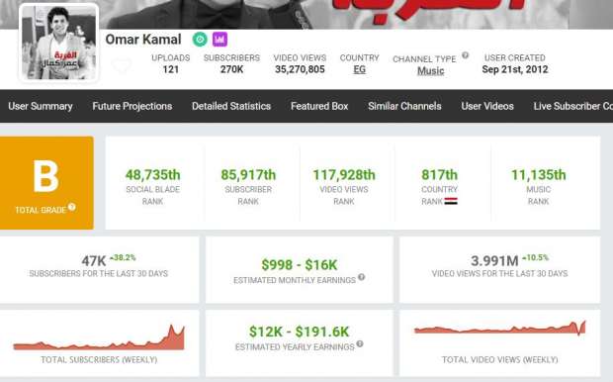
Task: Click the $998 - $16K monthly earnings
Action: point(299,265)
